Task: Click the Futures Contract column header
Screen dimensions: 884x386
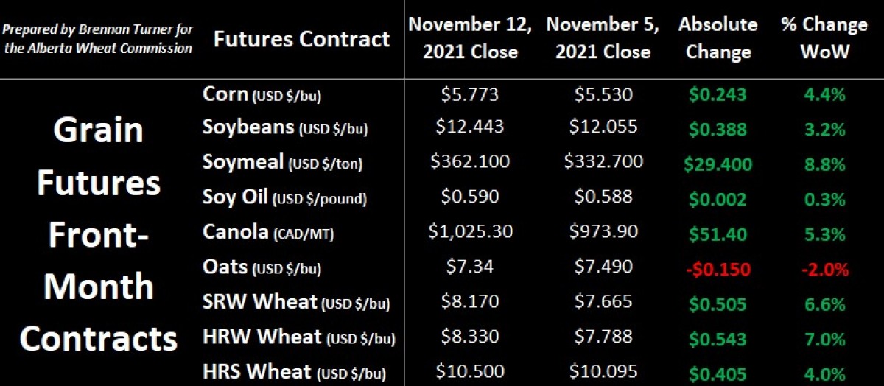Action: [301, 39]
